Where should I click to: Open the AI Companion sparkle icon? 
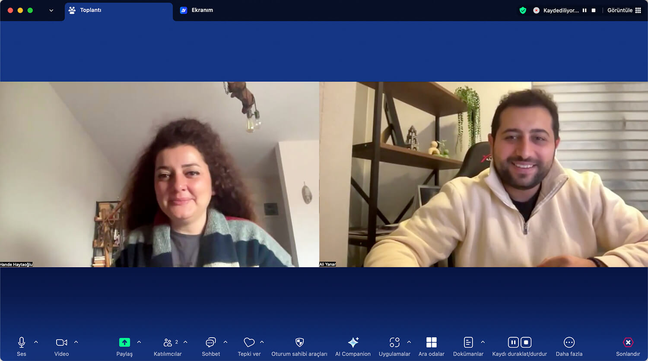click(353, 342)
